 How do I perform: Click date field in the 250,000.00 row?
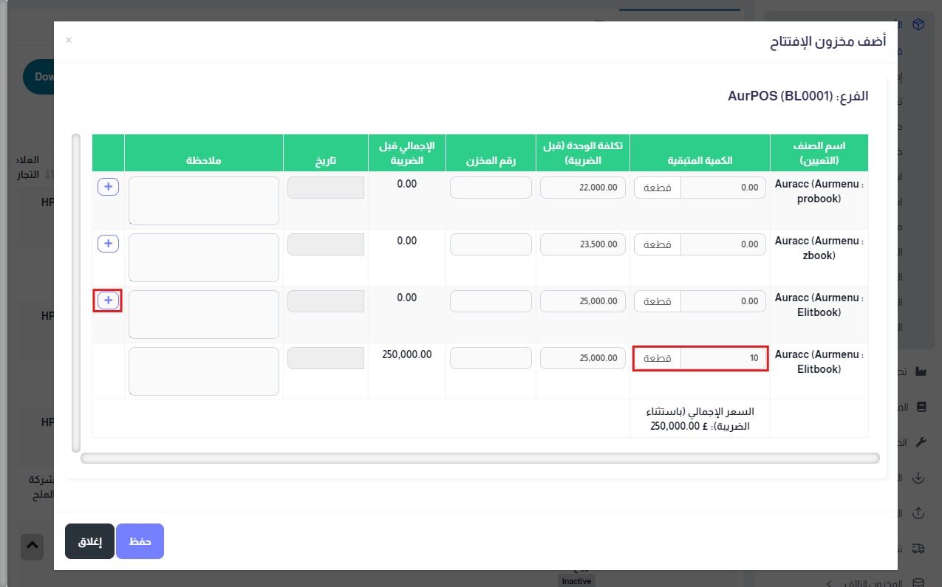(326, 358)
